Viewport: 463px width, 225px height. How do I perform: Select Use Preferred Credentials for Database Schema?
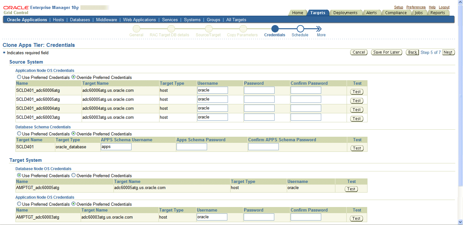coord(19,134)
